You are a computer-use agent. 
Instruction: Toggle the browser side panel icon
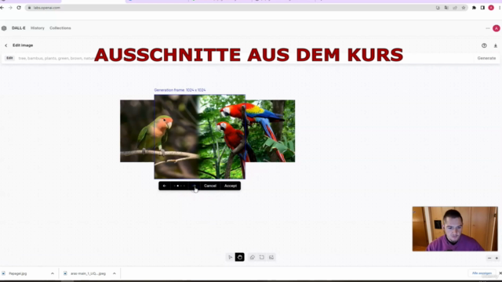(482, 8)
